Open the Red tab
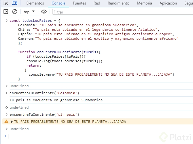Screen dimensions: 193x144 click(x=97, y=3)
